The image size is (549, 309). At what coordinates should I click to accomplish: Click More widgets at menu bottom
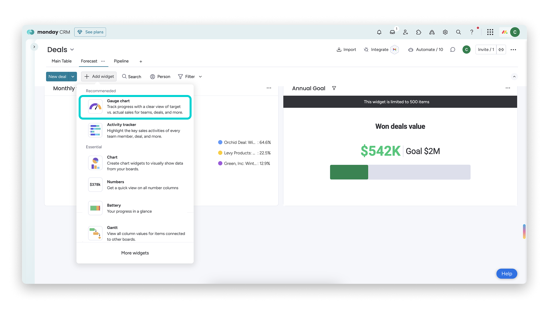[135, 253]
